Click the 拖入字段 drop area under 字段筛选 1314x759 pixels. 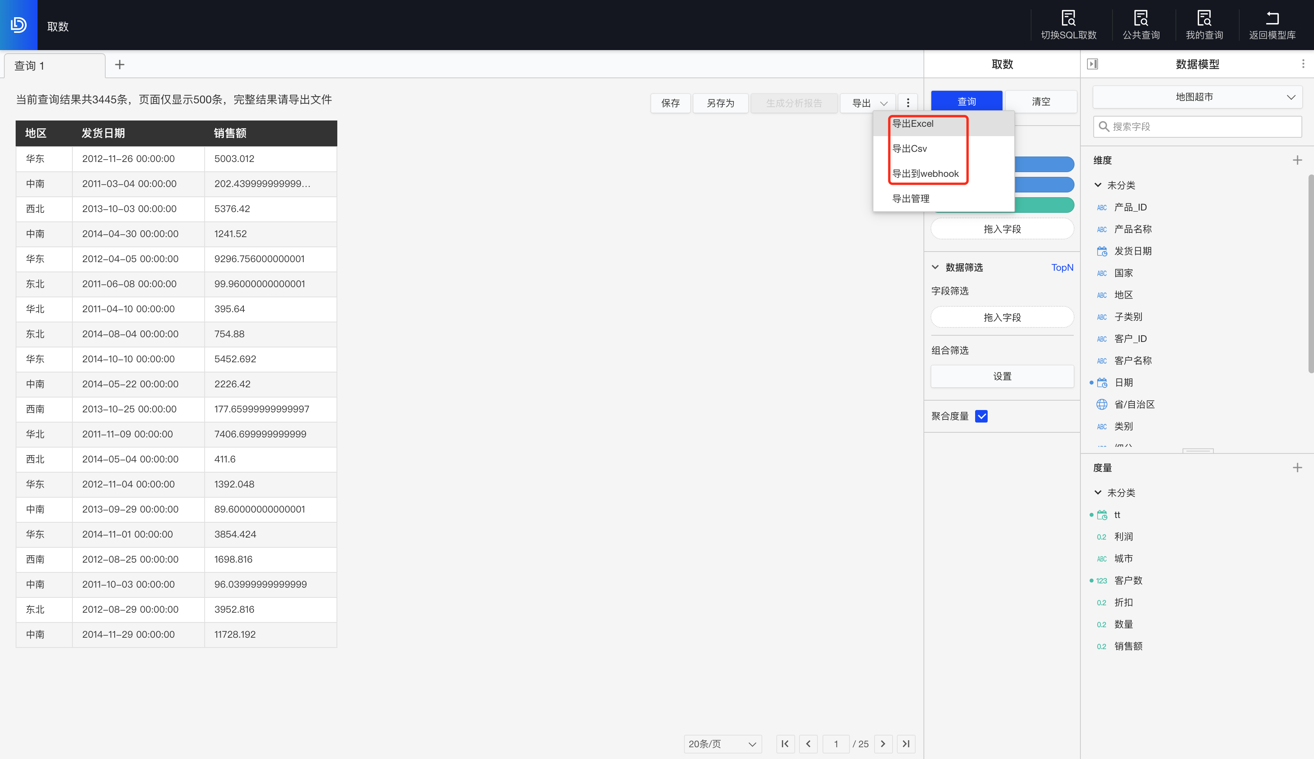tap(1002, 317)
